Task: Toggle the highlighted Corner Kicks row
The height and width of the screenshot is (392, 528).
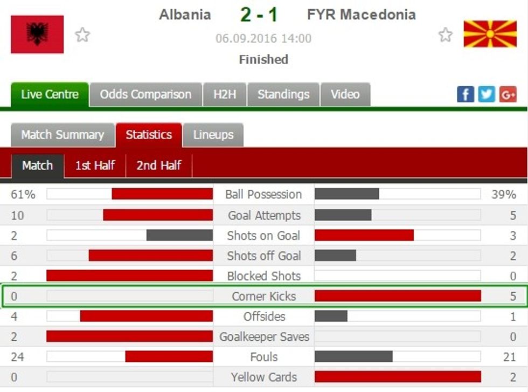Action: (263, 296)
